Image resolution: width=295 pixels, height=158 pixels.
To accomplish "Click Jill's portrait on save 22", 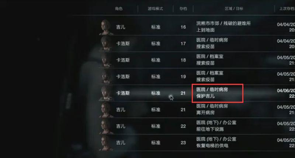I will 106,126.
